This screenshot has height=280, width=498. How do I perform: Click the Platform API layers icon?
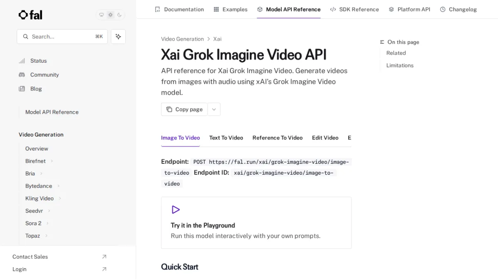point(391,9)
